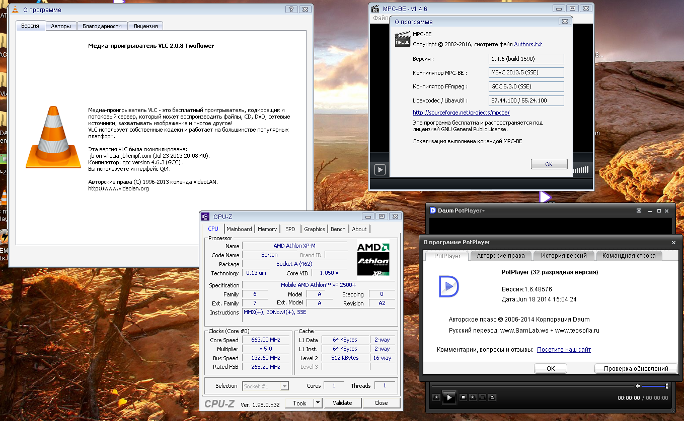
Task: Click the Core Speed value 663.00 MHz
Action: [265, 340]
